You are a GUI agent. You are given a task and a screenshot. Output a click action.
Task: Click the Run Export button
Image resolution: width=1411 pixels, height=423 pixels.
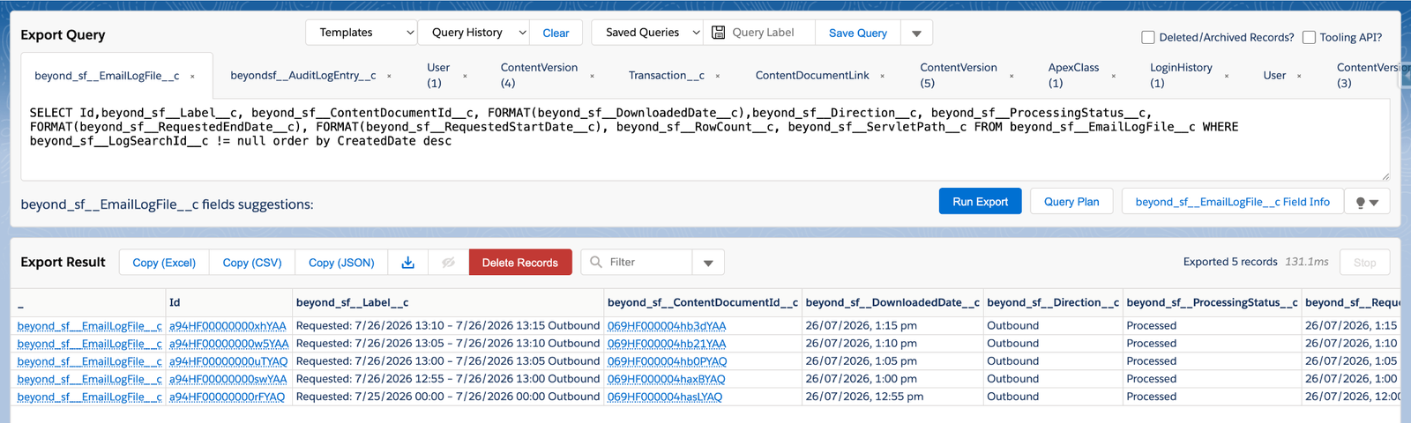point(980,202)
